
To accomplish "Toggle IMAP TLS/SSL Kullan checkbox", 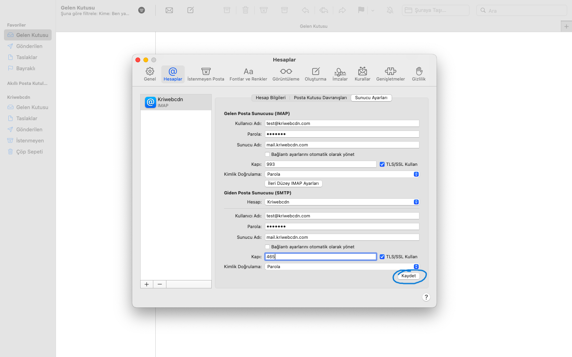I will (x=382, y=164).
